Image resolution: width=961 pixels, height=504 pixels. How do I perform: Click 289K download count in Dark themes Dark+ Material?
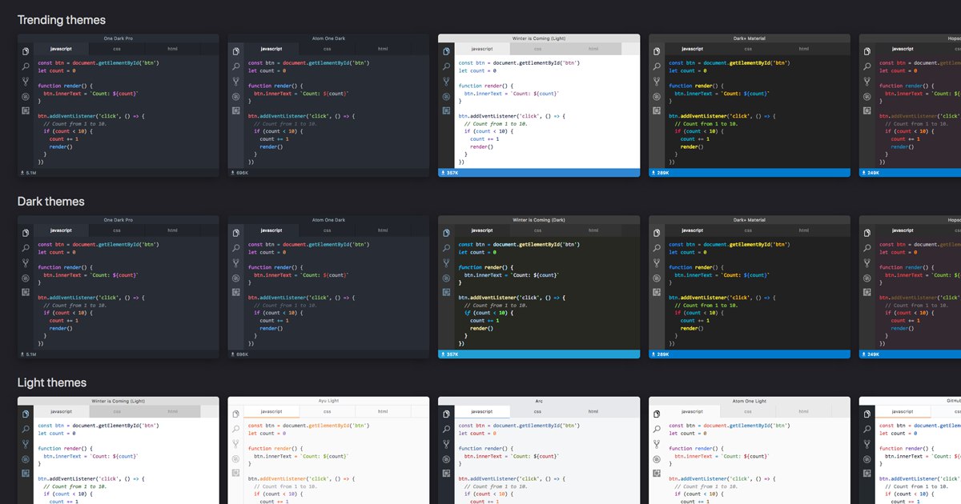pyautogui.click(x=662, y=354)
